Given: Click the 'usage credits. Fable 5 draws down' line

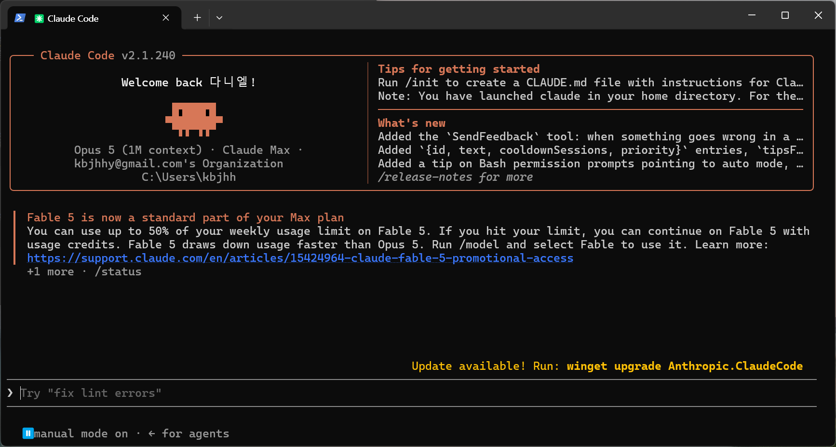Looking at the screenshot, I should click(x=398, y=244).
